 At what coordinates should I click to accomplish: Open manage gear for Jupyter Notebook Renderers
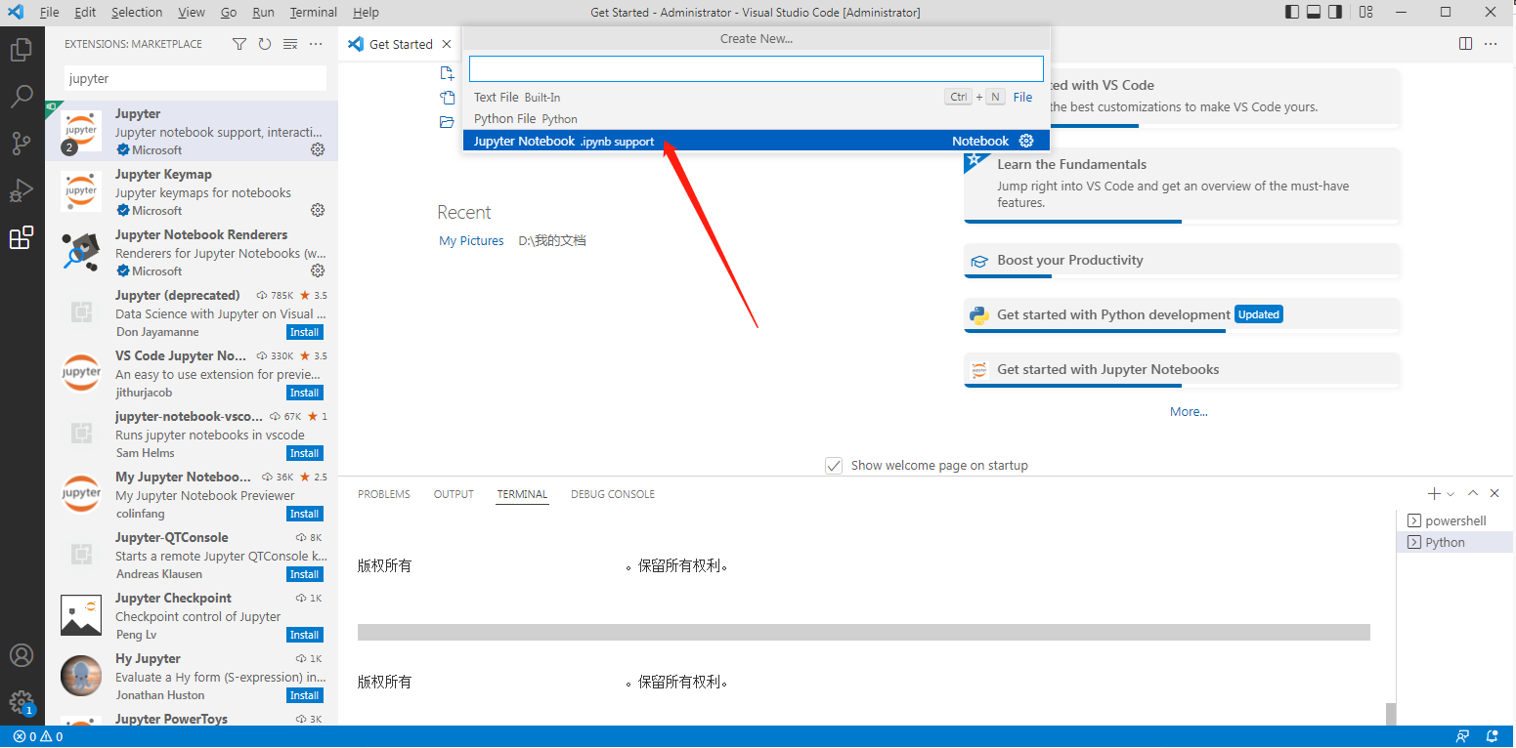(x=318, y=270)
